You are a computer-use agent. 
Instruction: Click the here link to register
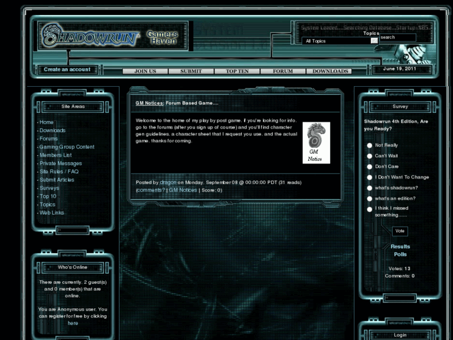[x=73, y=323]
